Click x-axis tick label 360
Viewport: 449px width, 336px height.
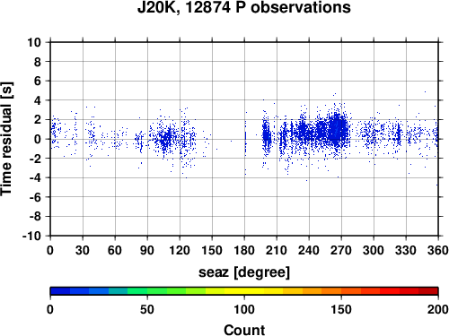[438, 250]
